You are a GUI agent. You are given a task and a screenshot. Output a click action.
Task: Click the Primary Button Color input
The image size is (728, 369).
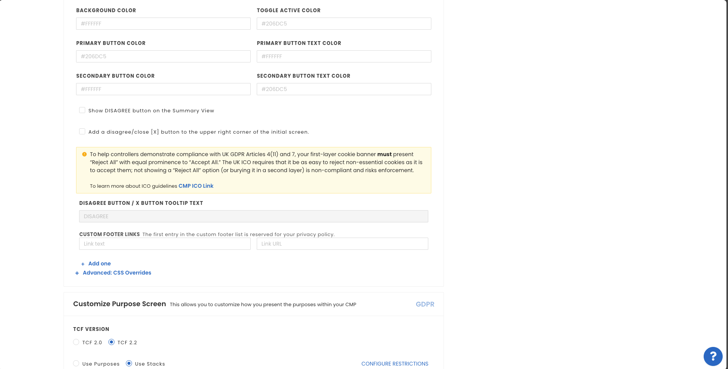pyautogui.click(x=163, y=56)
